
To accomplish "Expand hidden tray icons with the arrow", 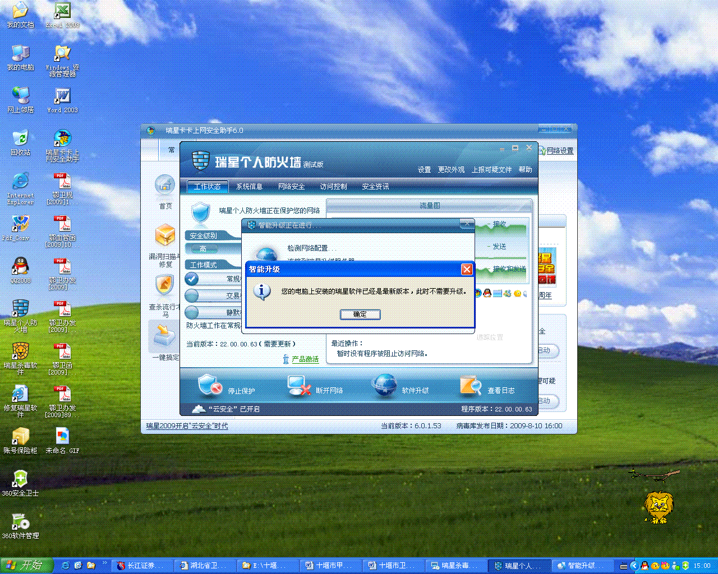I will tap(634, 566).
